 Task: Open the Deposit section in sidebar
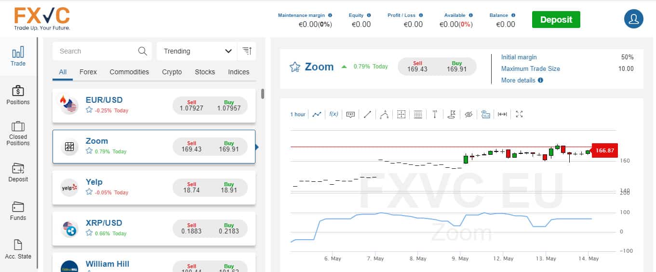click(x=18, y=172)
